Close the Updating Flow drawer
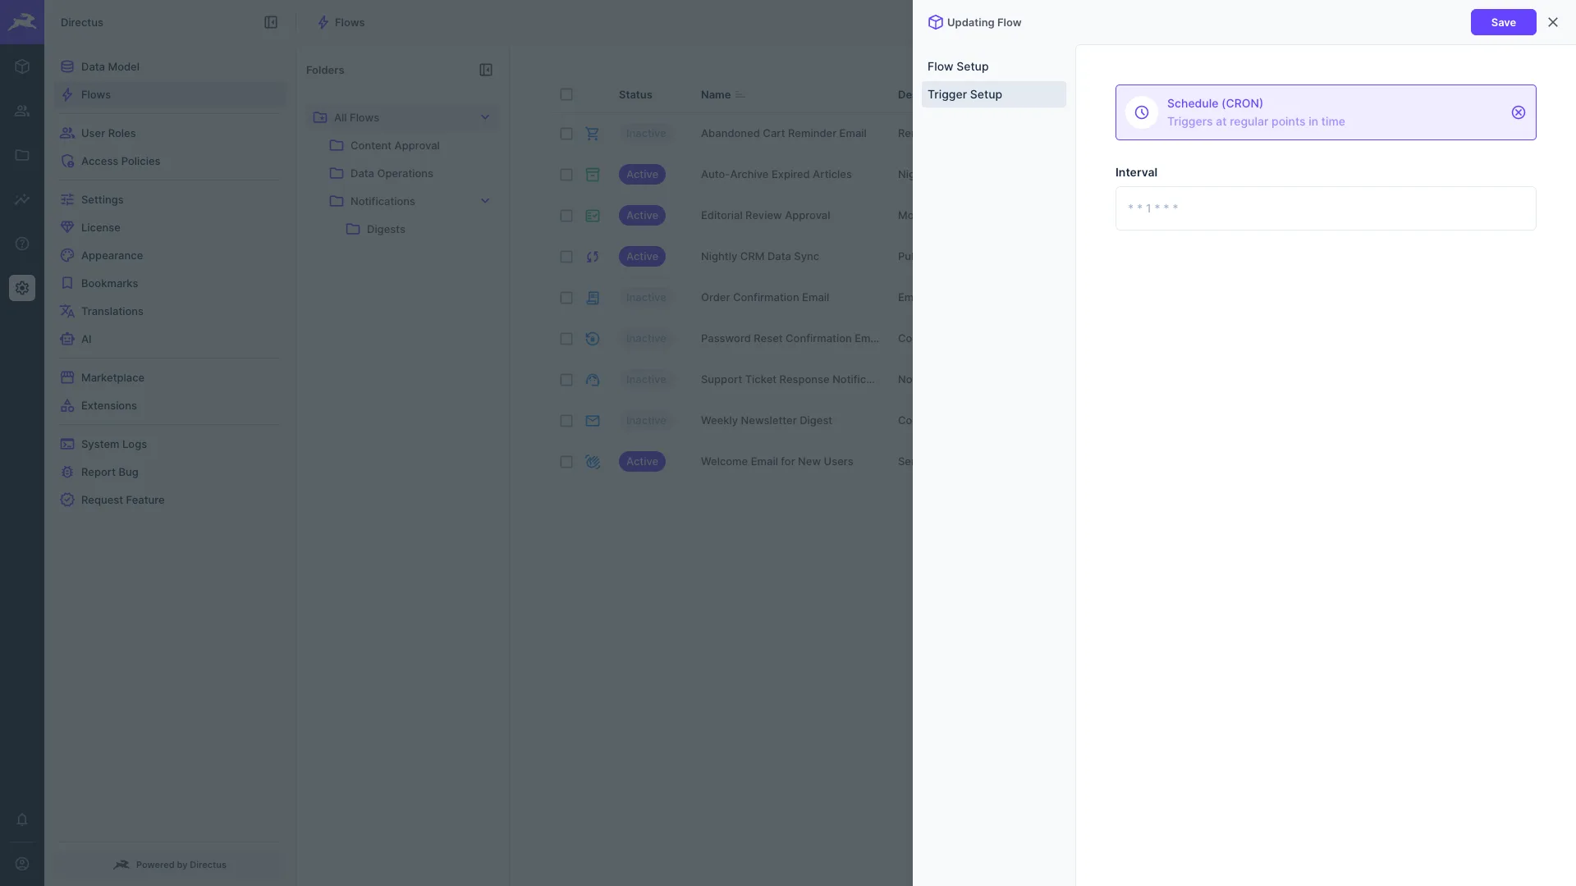The height and width of the screenshot is (886, 1576). (x=1553, y=22)
